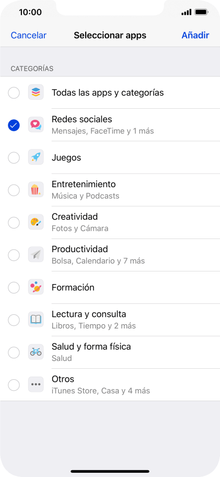Tap the paper plane Productividad icon
The image size is (220, 477).
[36, 255]
